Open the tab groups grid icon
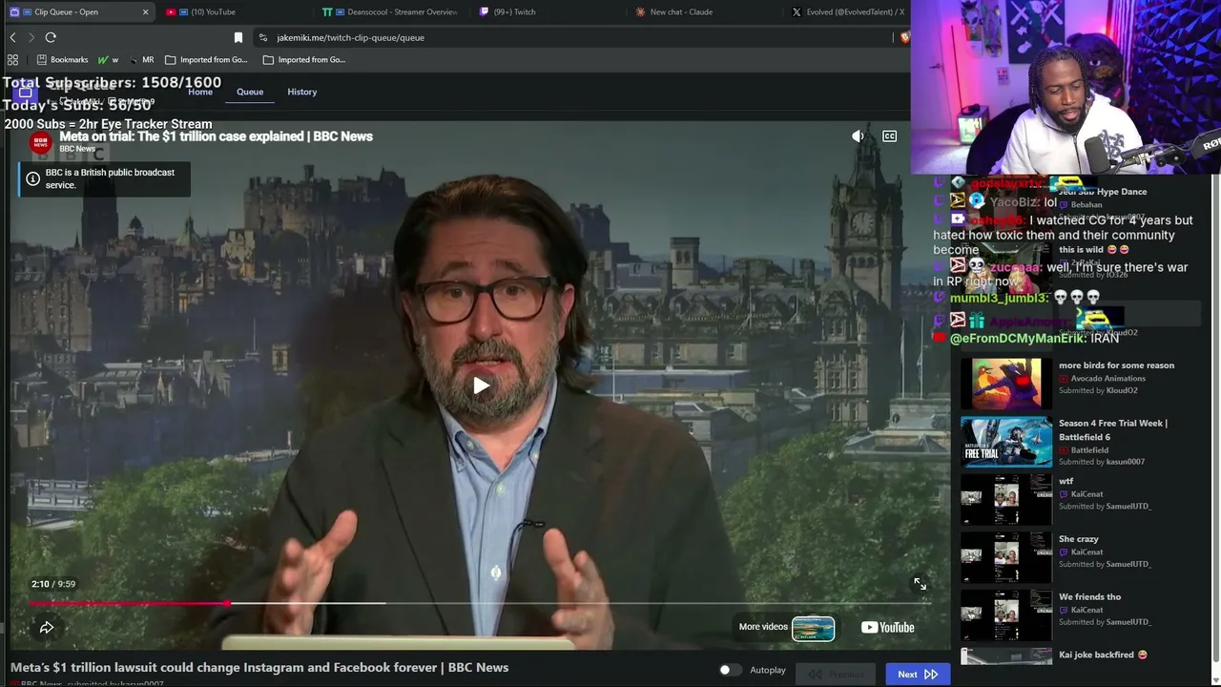This screenshot has height=687, width=1221. 12,59
